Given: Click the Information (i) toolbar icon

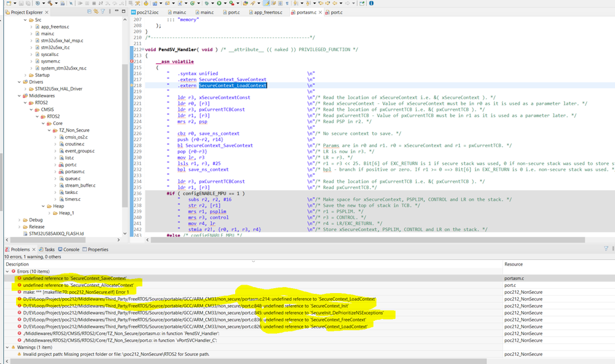Looking at the screenshot, I should pyautogui.click(x=371, y=3).
